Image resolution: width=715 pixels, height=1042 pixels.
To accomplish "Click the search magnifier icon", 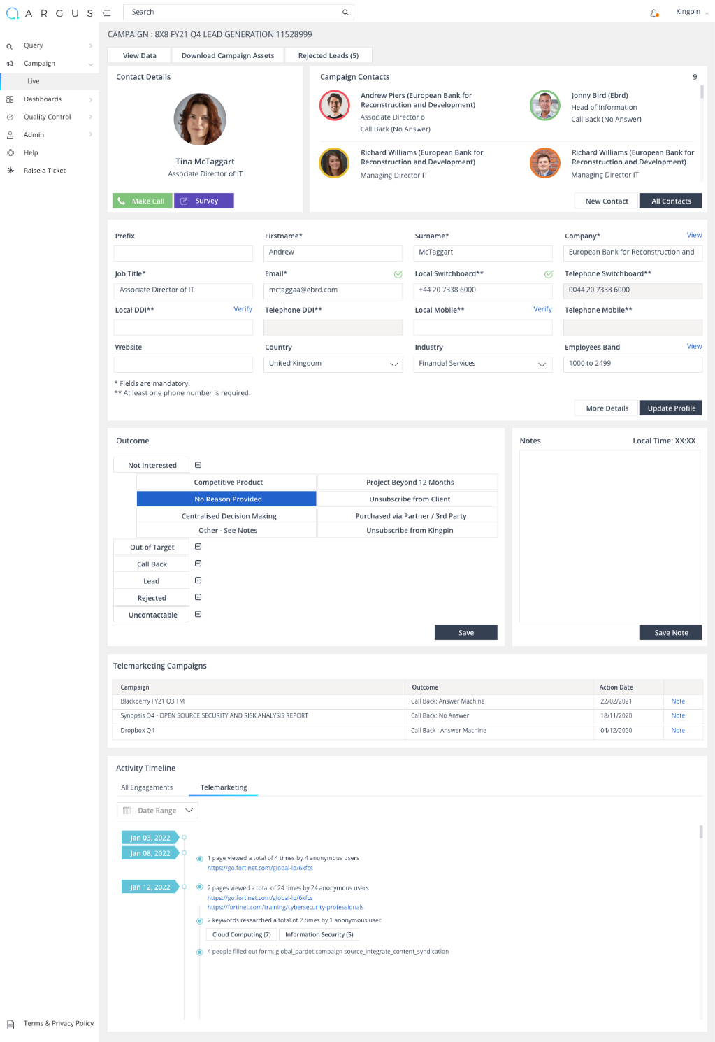I will 345,13.
